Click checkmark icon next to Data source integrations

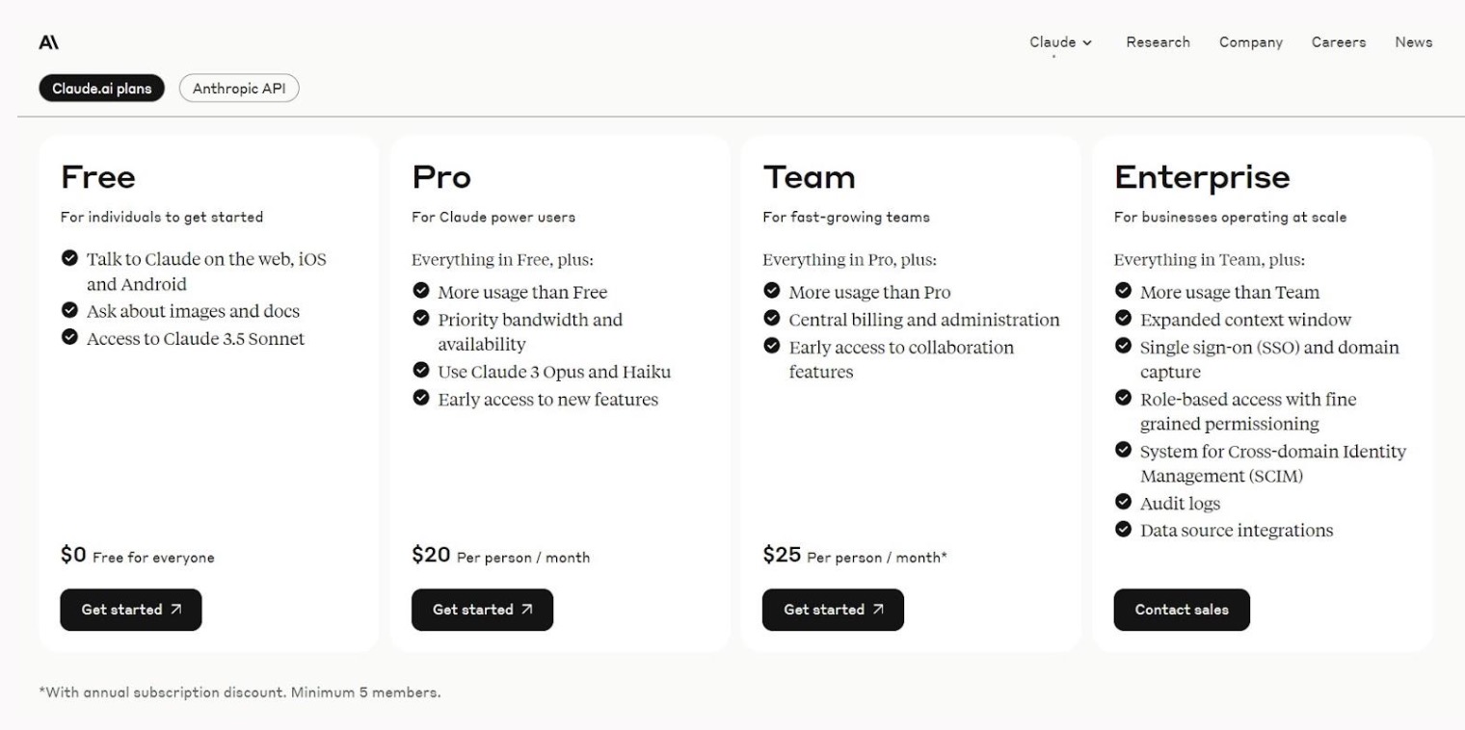coord(1123,529)
